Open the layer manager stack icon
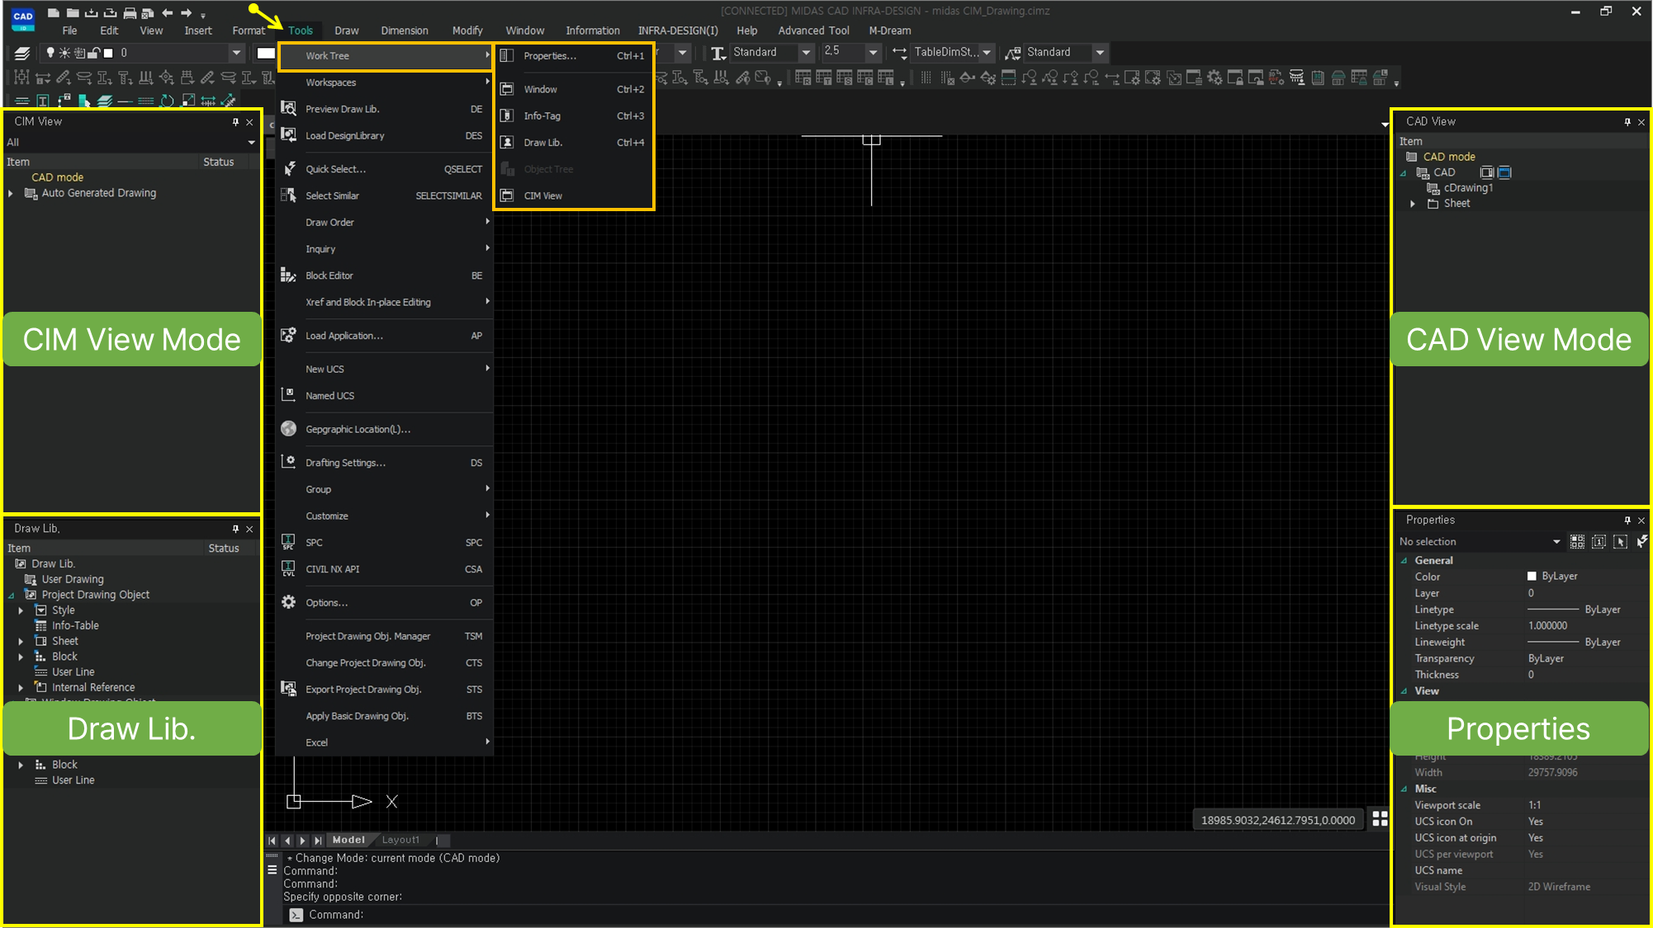The height and width of the screenshot is (928, 1653). pos(22,53)
